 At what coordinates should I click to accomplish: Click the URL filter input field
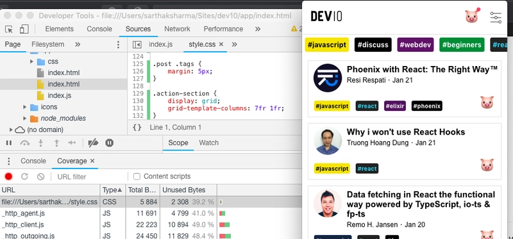pyautogui.click(x=88, y=177)
